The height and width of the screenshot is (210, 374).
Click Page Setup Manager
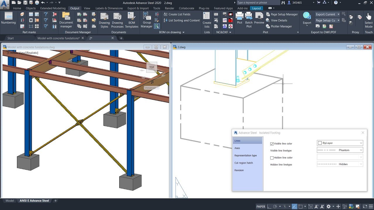282,14
